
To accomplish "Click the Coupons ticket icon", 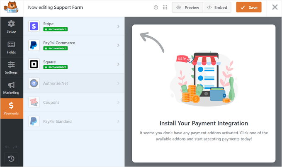I will coord(34,102).
